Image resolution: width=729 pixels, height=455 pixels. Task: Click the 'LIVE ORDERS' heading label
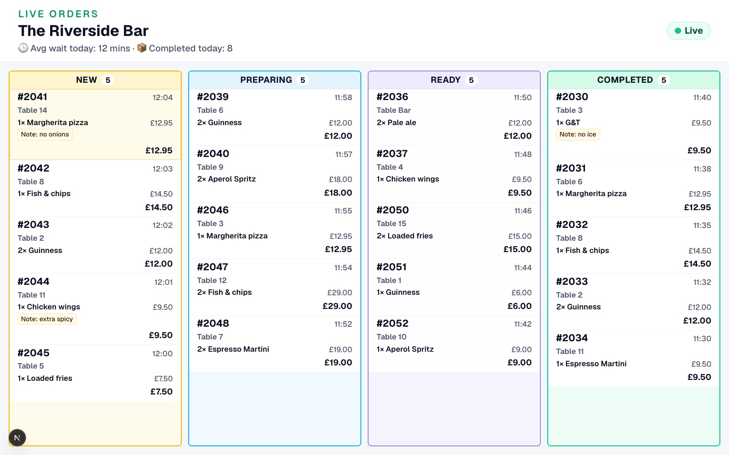point(58,14)
